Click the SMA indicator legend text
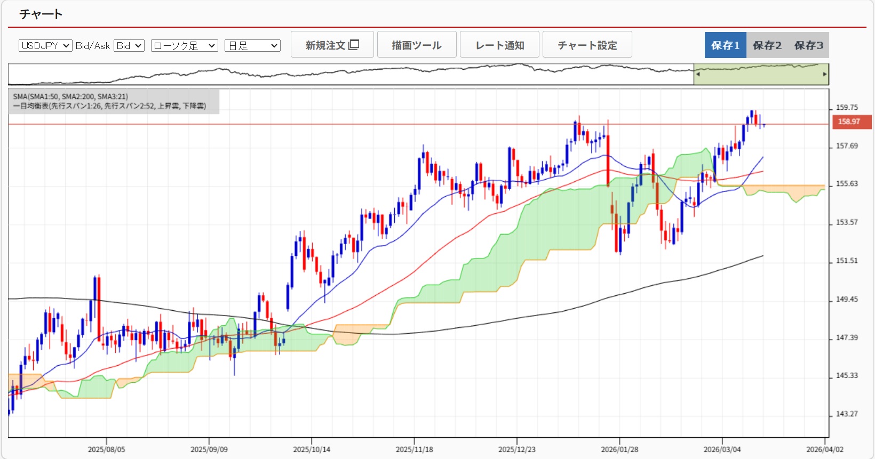This screenshot has width=875, height=459. [x=70, y=96]
